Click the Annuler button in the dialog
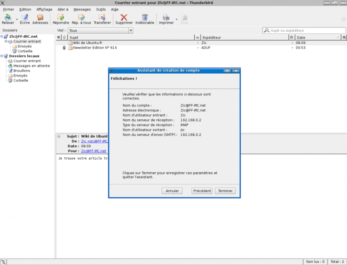 tap(172, 191)
